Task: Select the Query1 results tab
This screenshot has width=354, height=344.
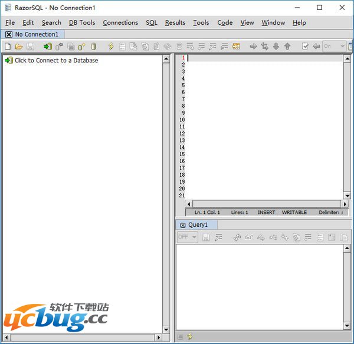Action: 198,225
